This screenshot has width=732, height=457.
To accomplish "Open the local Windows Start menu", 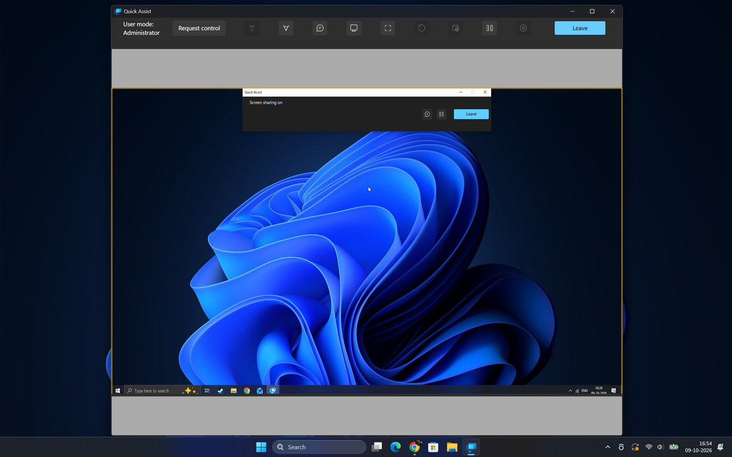I will [x=261, y=447].
